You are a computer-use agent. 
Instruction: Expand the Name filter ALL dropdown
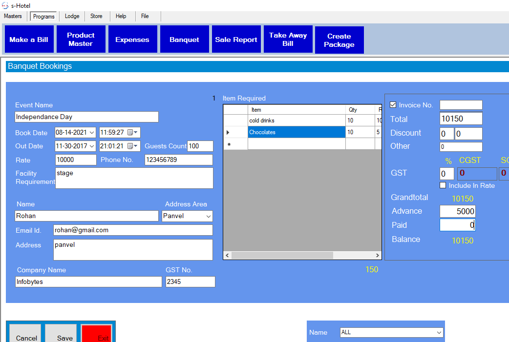(438, 333)
